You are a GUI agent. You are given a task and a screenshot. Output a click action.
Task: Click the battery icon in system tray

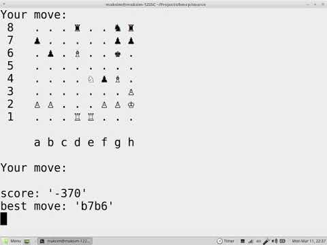tap(283, 241)
